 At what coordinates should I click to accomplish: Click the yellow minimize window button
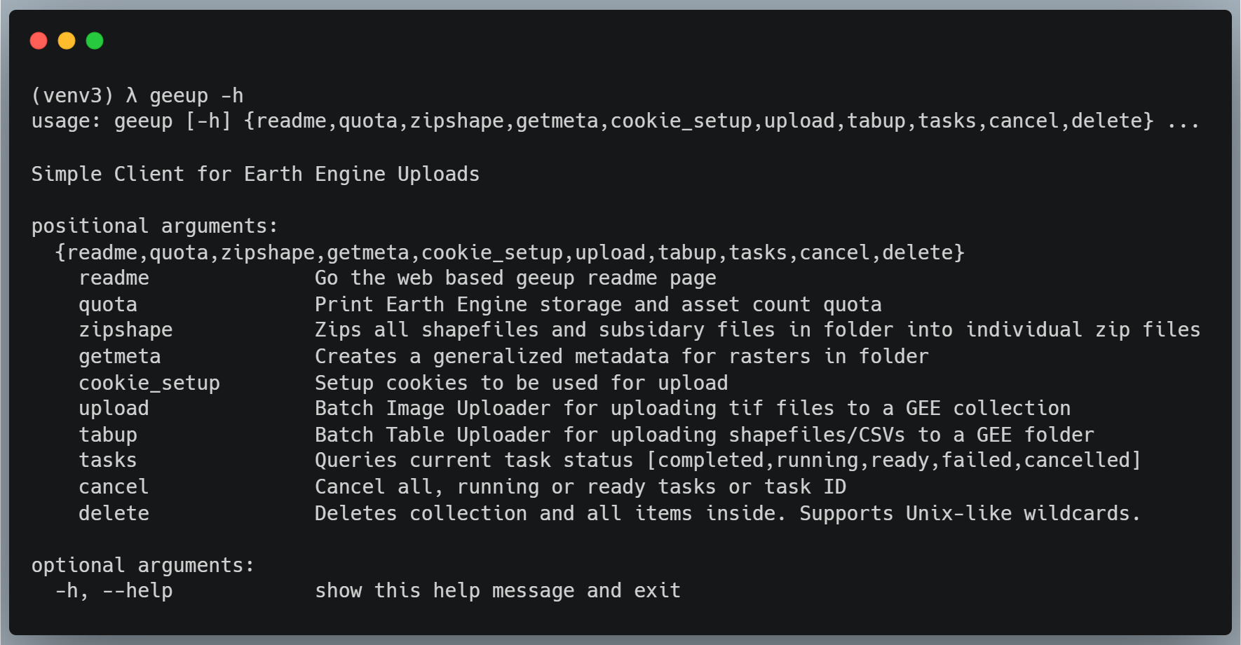[67, 41]
